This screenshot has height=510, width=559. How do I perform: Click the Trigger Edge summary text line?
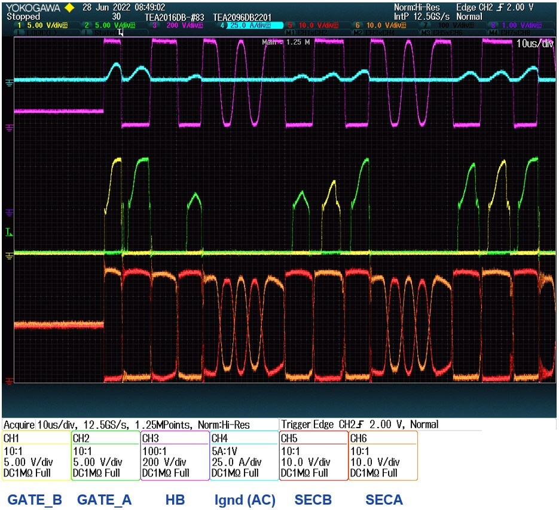360,425
